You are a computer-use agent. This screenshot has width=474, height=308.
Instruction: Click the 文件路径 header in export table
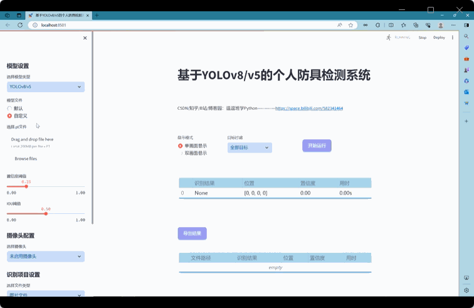coord(201,258)
